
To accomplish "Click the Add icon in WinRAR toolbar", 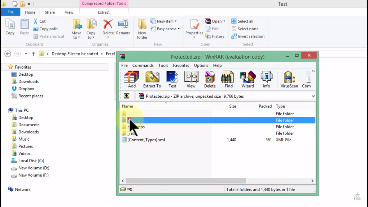I will point(132,80).
